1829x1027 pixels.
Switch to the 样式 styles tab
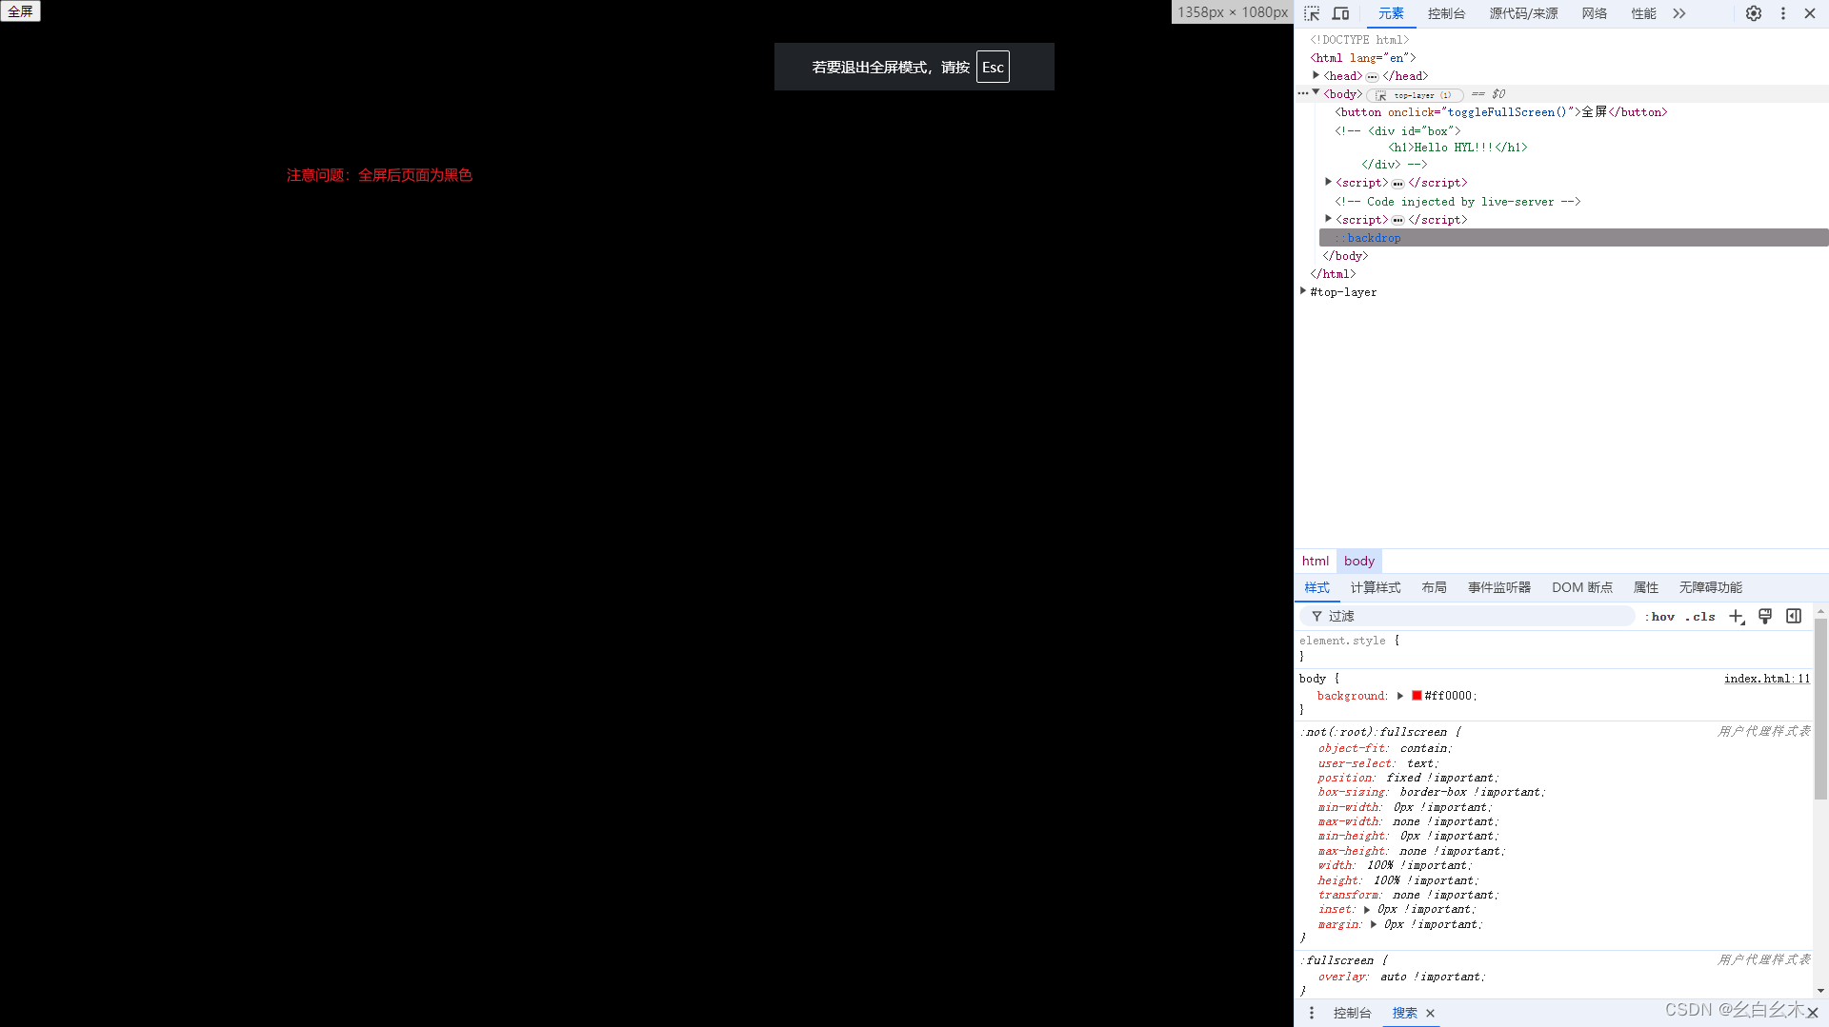pos(1316,587)
